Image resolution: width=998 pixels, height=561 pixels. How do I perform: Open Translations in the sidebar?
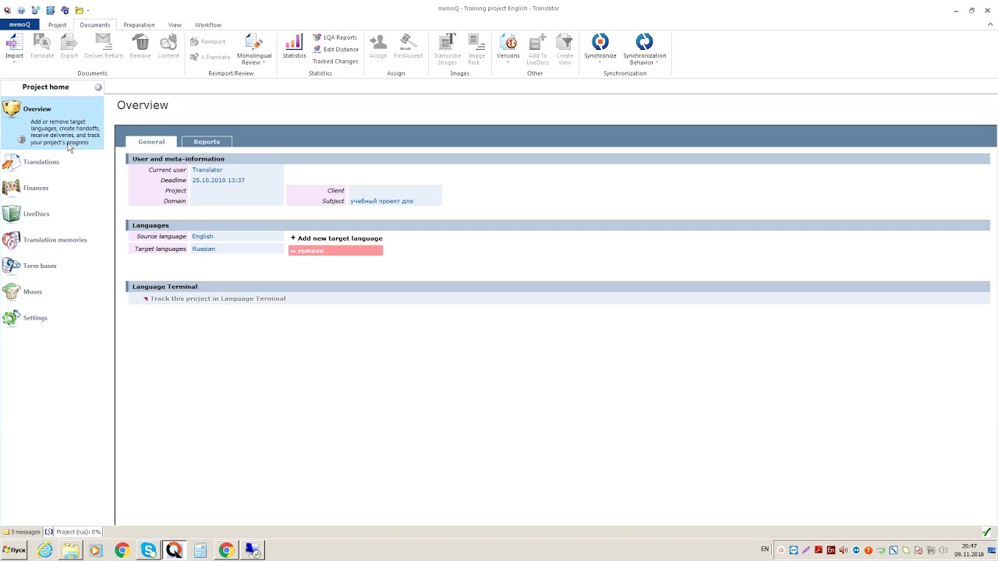[41, 162]
